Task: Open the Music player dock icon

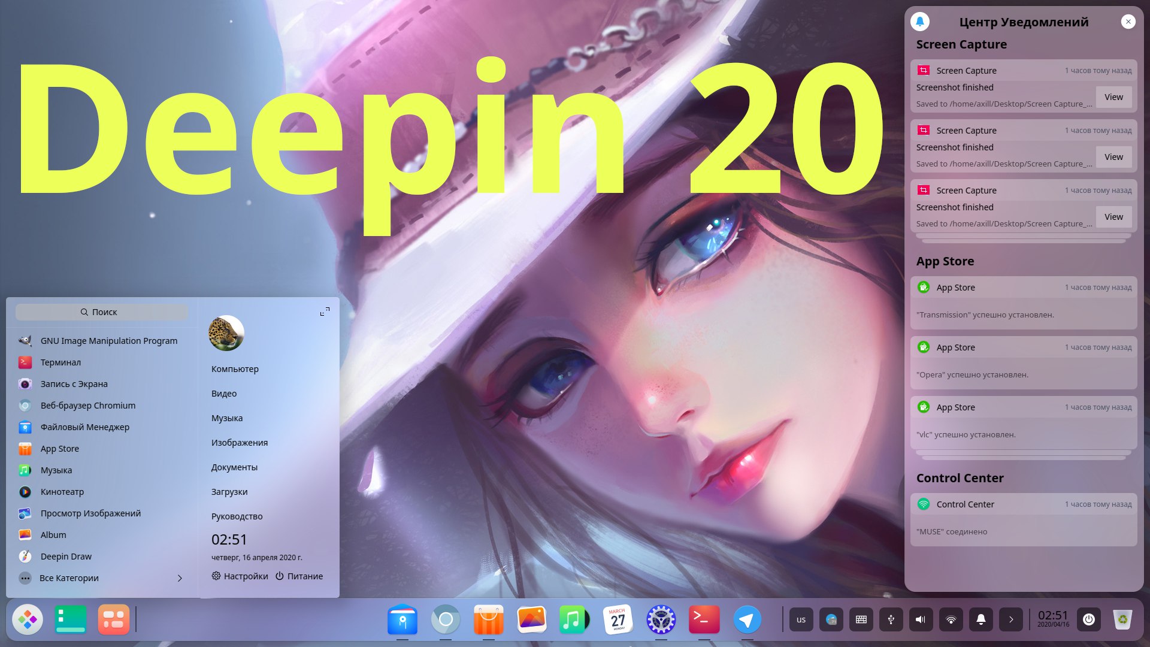Action: point(574,619)
